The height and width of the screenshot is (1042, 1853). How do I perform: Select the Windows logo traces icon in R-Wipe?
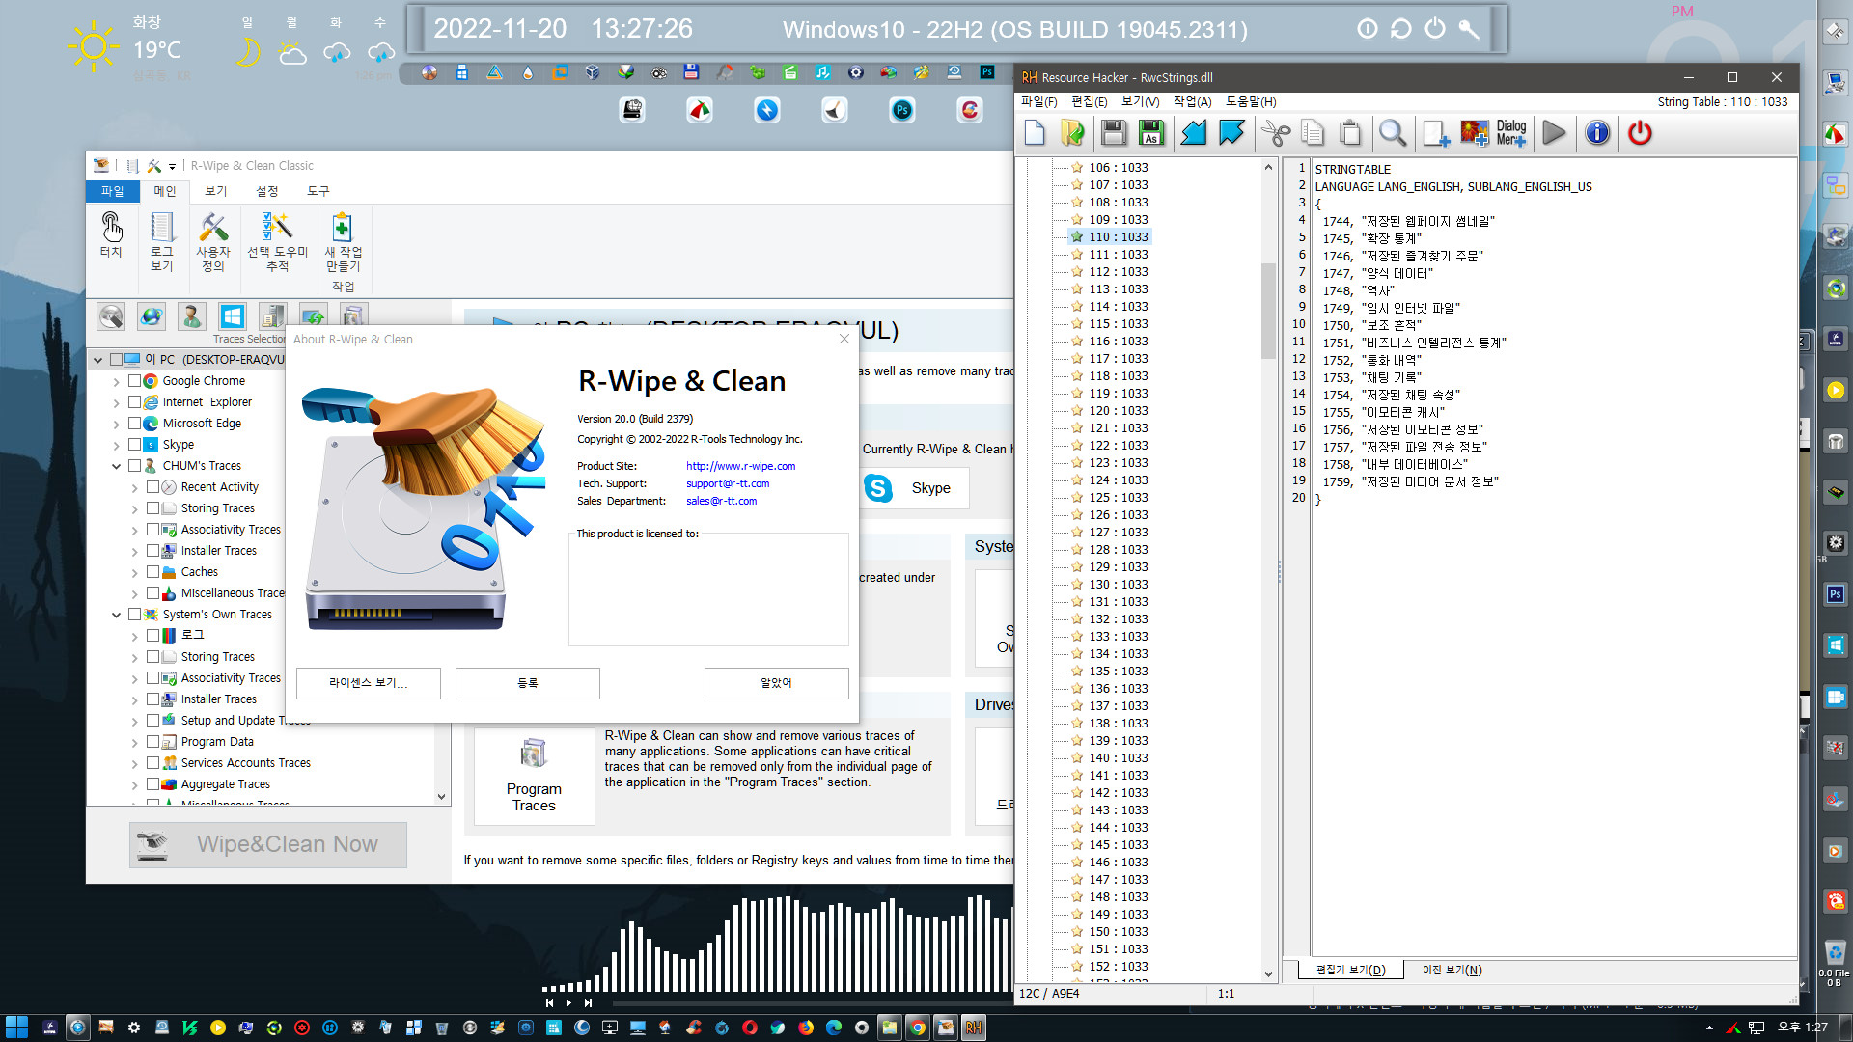click(232, 315)
